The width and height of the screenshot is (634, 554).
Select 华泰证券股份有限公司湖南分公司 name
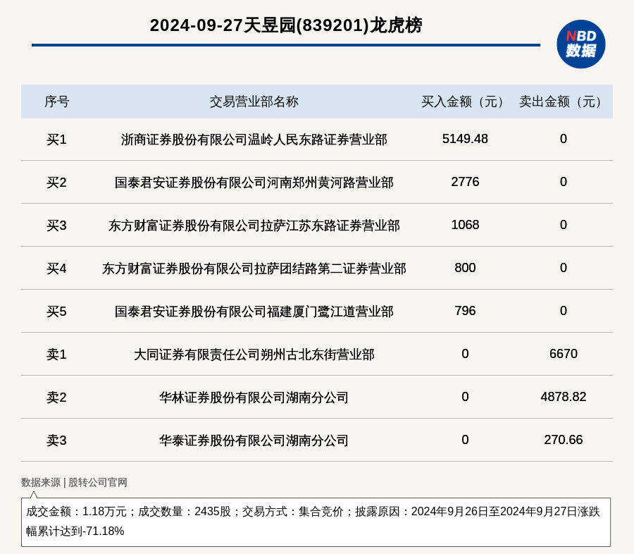[x=254, y=441]
